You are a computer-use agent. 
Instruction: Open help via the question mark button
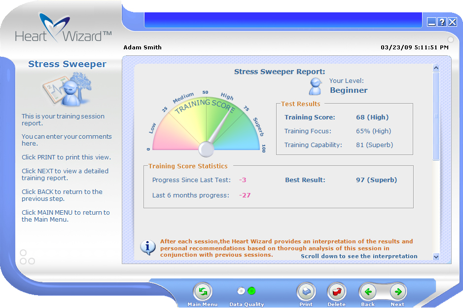442,22
